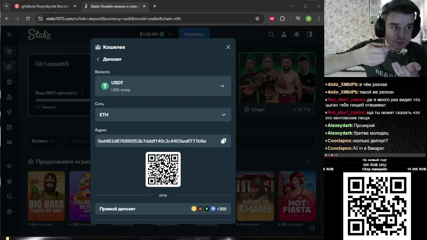
Task: Open the headset live support icon in the sidebar
Action: pyautogui.click(x=9, y=196)
